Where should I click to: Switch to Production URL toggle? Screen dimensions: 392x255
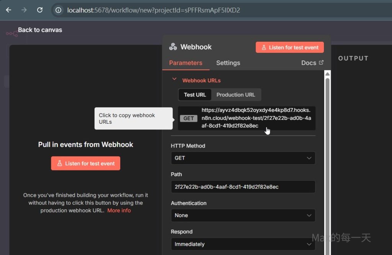pyautogui.click(x=236, y=95)
